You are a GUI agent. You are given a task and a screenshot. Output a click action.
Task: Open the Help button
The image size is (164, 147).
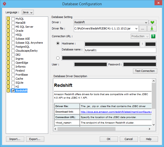tap(149, 139)
